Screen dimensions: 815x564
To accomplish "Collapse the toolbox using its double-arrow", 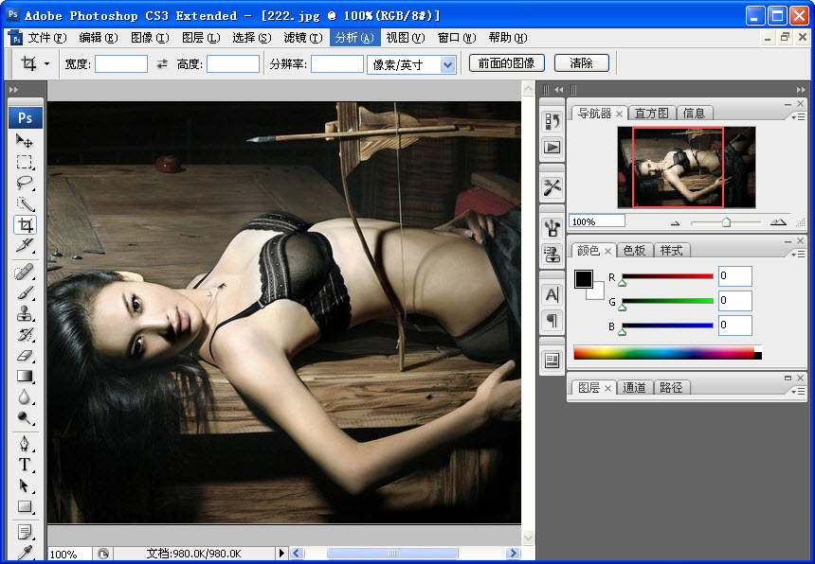I will pos(13,90).
